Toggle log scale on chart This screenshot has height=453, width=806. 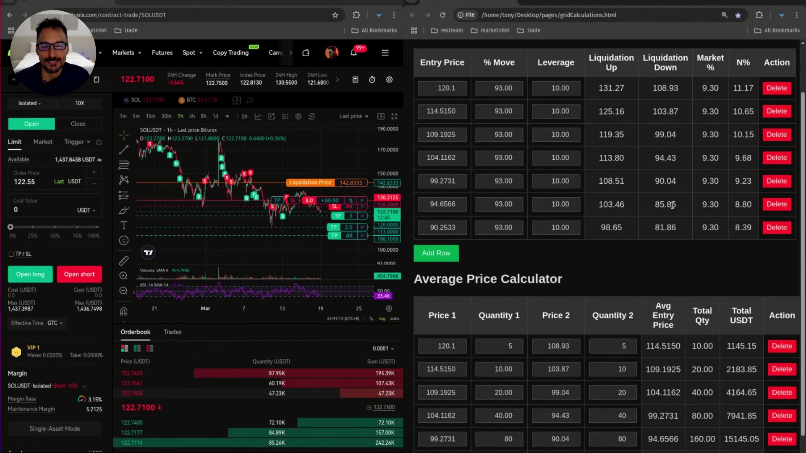pos(382,319)
